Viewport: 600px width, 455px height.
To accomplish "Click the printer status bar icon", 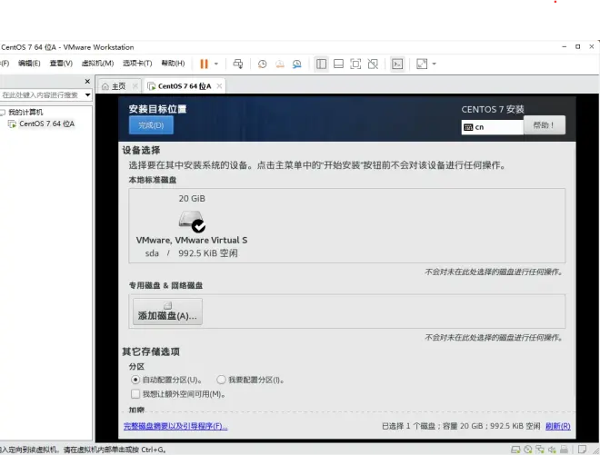I will [x=564, y=450].
